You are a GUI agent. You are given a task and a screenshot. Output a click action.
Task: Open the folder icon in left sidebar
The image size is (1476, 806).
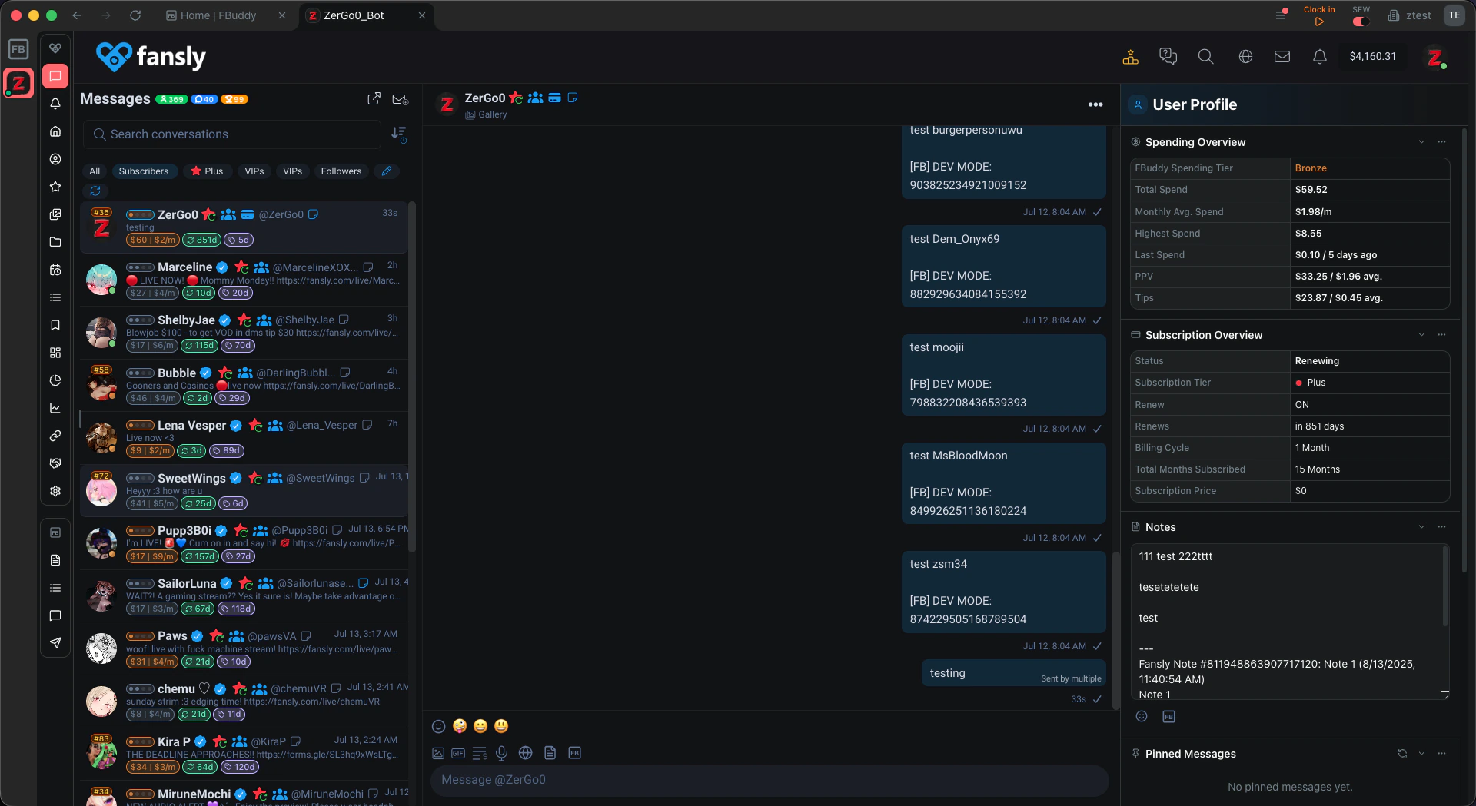coord(55,242)
